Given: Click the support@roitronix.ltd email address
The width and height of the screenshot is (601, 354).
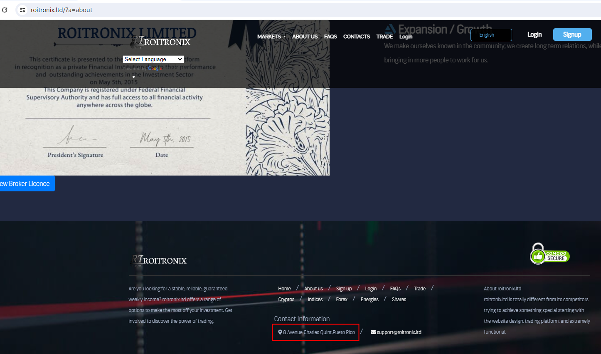Looking at the screenshot, I should 399,332.
